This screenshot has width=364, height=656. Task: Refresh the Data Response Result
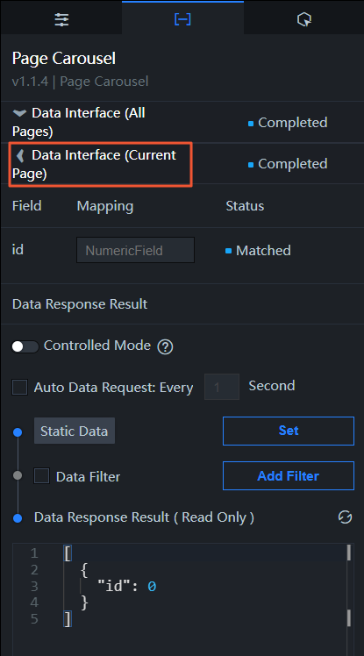coord(346,517)
